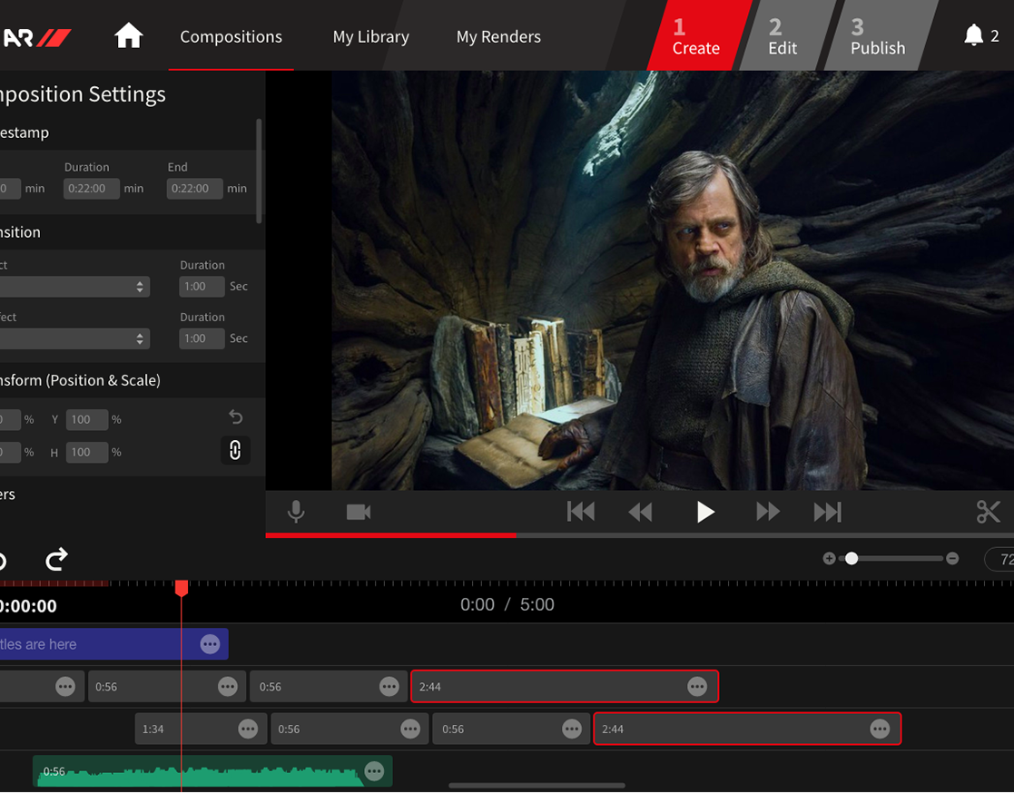This screenshot has height=793, width=1014.
Task: Open options on 0:56 clip before lower 2:44 clip
Action: pos(572,729)
